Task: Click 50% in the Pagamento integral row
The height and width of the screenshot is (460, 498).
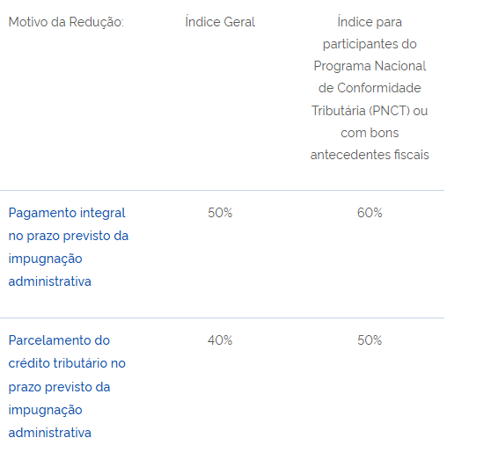Action: [x=220, y=212]
